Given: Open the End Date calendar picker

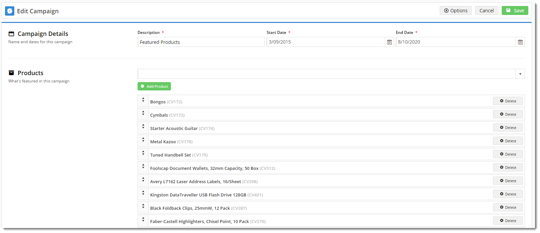Looking at the screenshot, I should pos(520,42).
